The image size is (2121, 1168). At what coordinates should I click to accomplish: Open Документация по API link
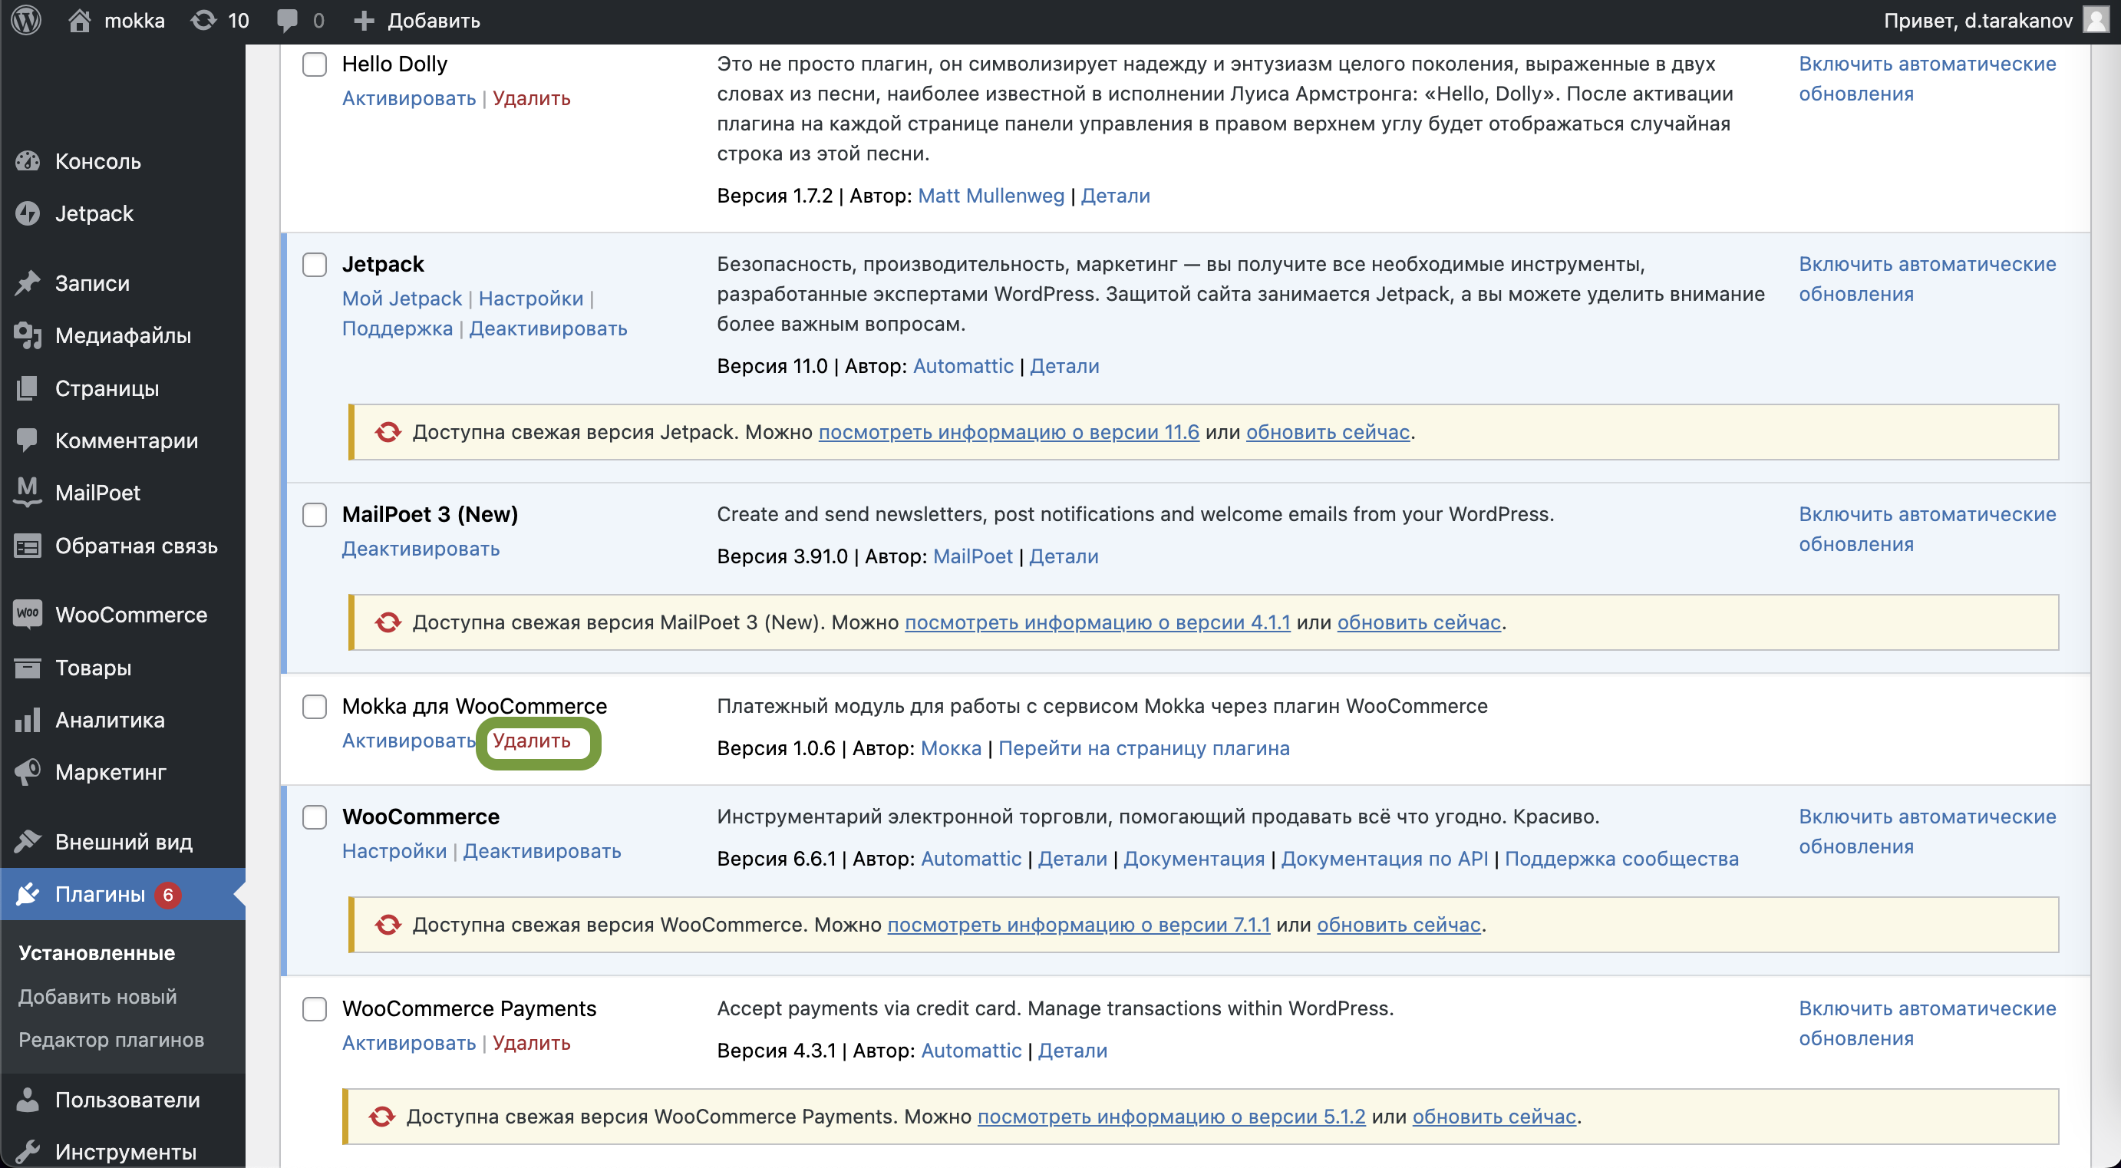point(1384,858)
